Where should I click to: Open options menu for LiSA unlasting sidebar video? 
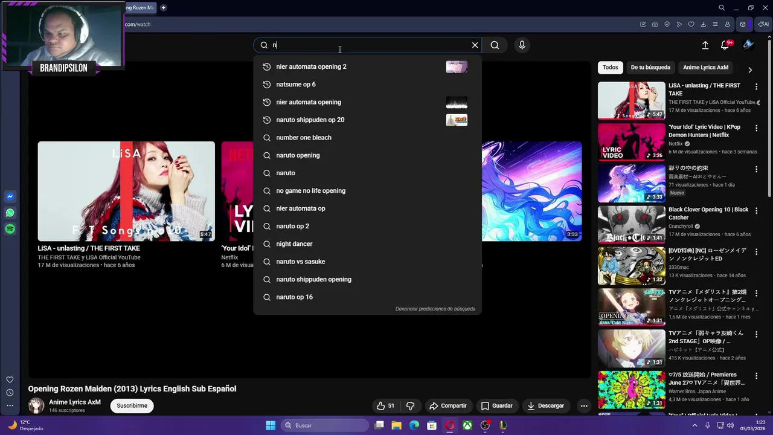pyautogui.click(x=756, y=87)
